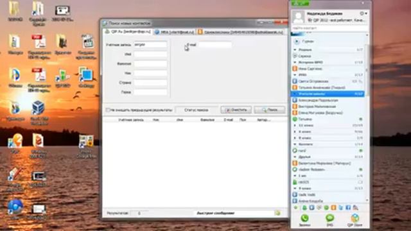Click the Поиск search button
411x231 pixels.
click(270, 110)
